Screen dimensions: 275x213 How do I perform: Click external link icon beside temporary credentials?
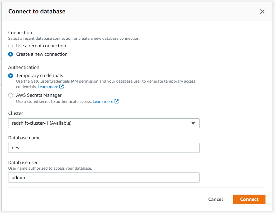click(61, 87)
